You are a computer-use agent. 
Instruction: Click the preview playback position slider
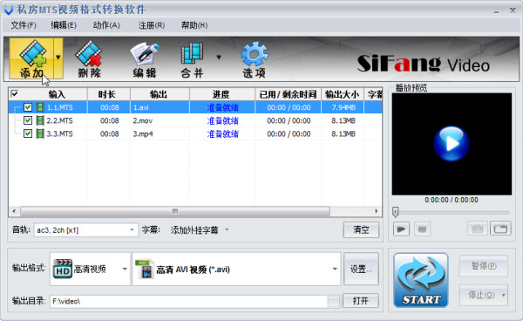coord(451,212)
